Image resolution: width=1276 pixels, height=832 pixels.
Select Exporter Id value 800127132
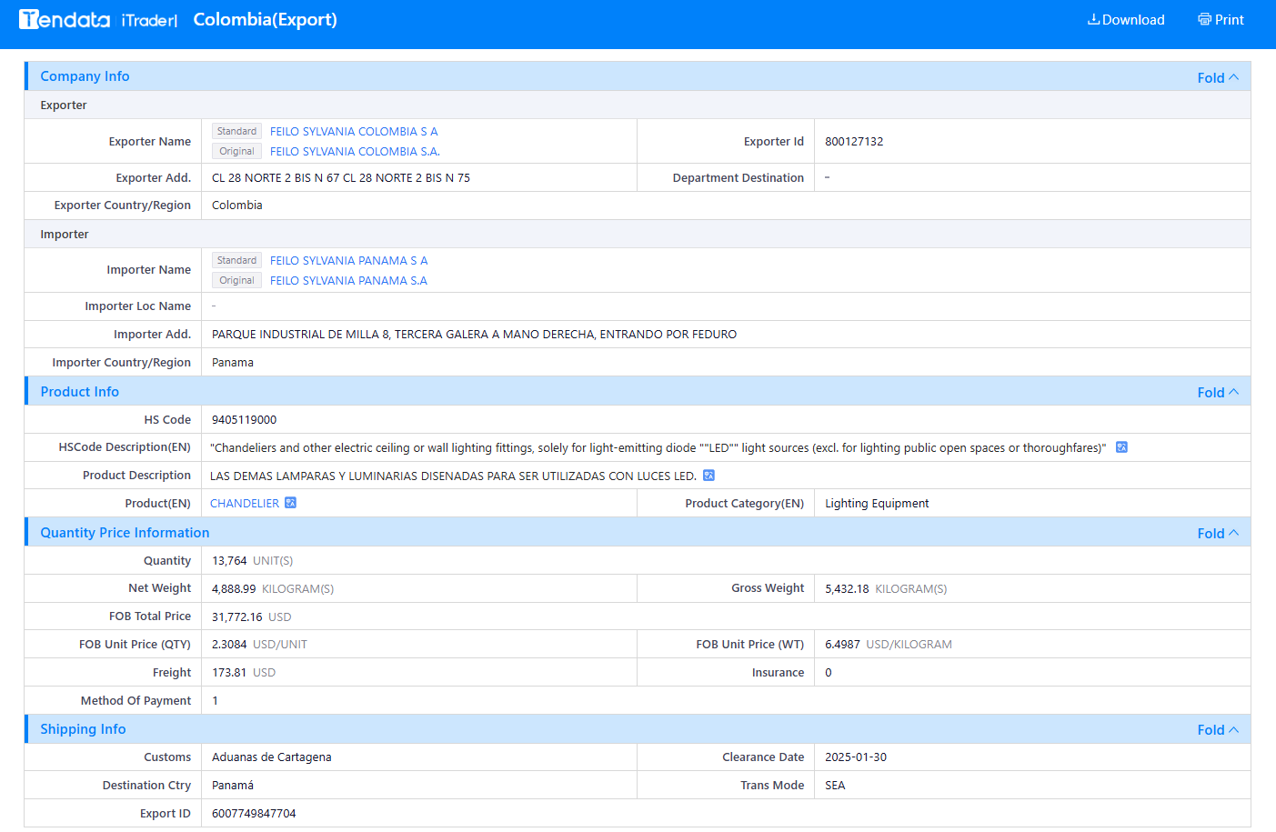pos(854,142)
